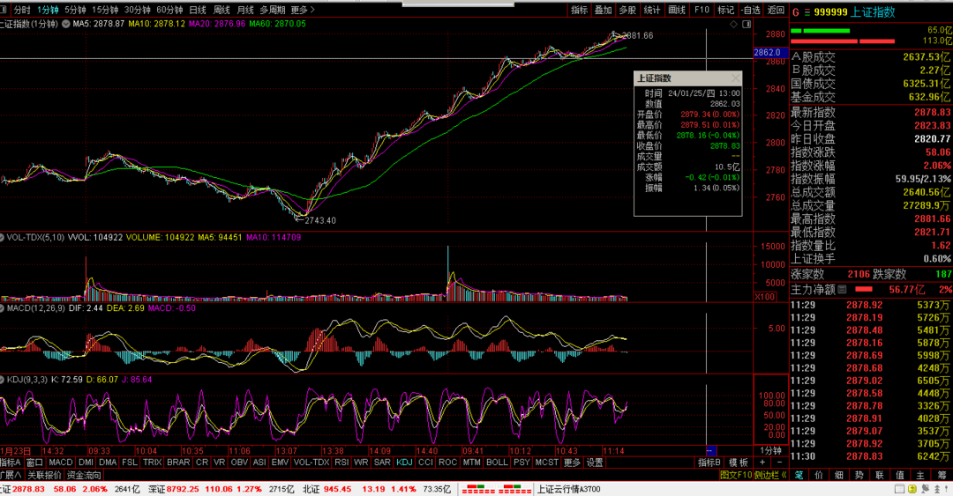Select the highlighted KDJ indicator tab

(404, 463)
